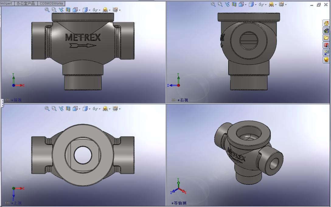Open Hide/Show Items dropdown in front view toolbar
Screen dimensions: 331x207
[99, 10]
